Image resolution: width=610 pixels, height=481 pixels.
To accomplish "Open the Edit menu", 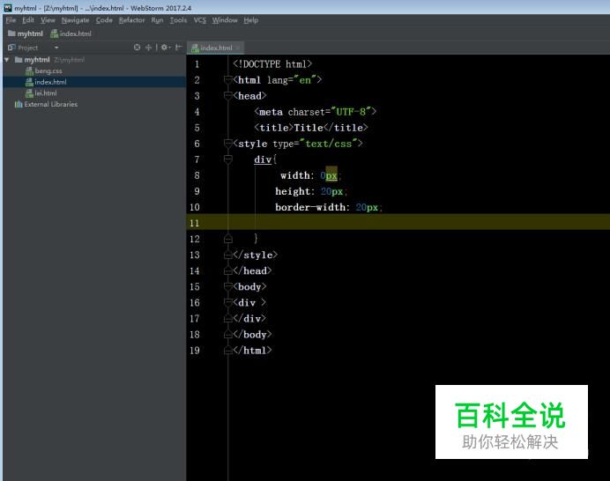I will pos(28,20).
